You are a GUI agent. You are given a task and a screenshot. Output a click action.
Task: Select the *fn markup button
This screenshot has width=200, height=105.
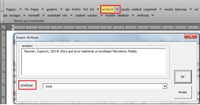tap(27, 9)
